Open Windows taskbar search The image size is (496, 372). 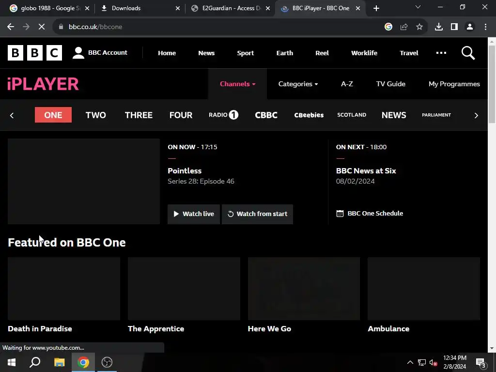coord(35,362)
